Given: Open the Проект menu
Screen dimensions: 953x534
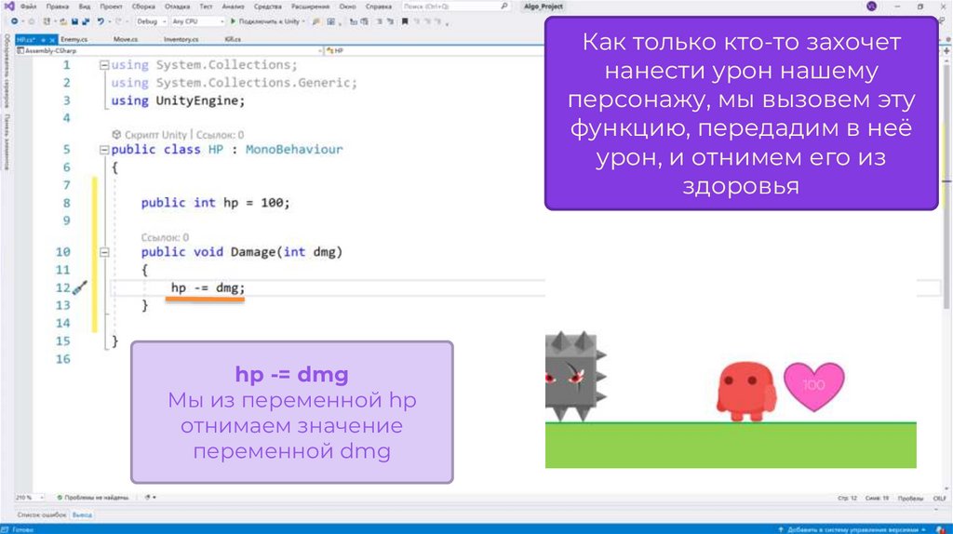Looking at the screenshot, I should 112,7.
